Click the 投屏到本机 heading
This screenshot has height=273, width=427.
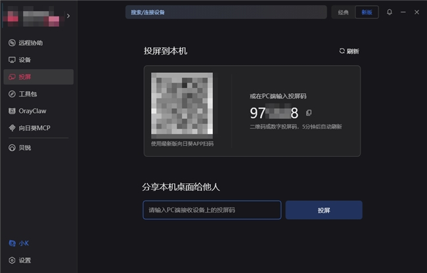point(166,51)
